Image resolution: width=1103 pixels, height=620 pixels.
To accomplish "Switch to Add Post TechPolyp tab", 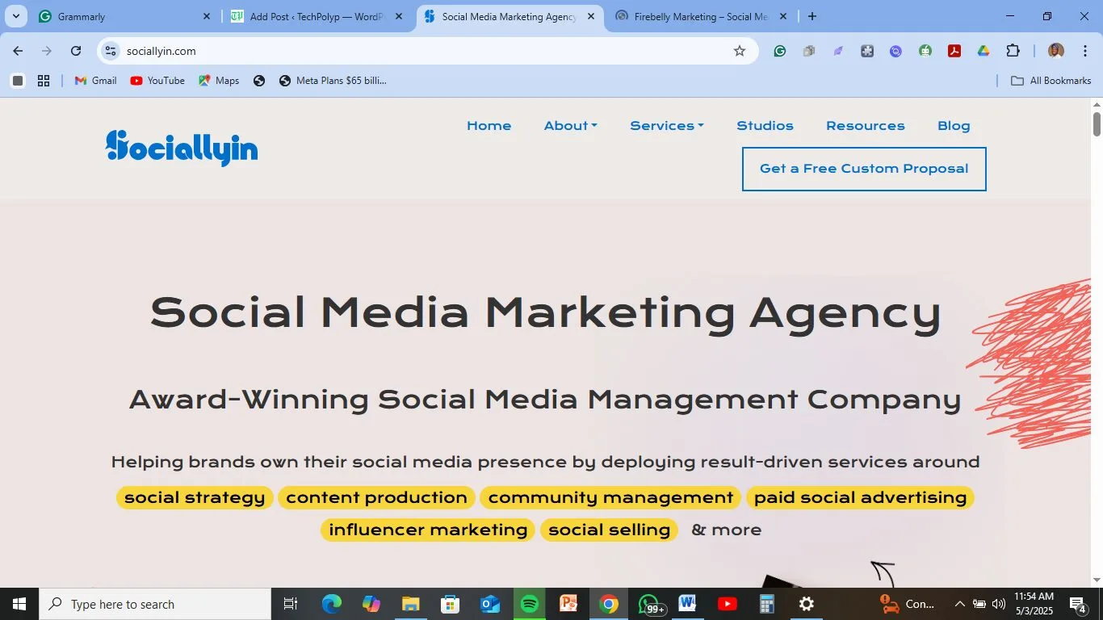I will 315,16.
